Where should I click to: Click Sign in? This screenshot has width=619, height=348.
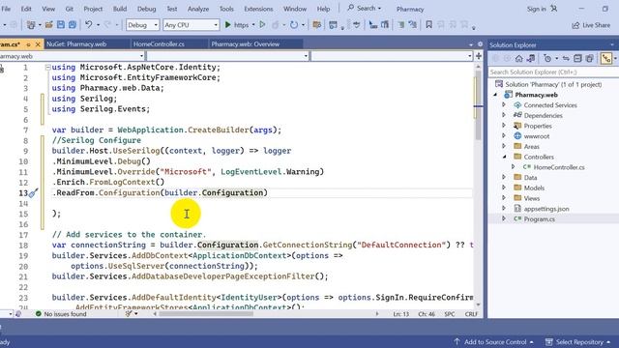pos(536,9)
